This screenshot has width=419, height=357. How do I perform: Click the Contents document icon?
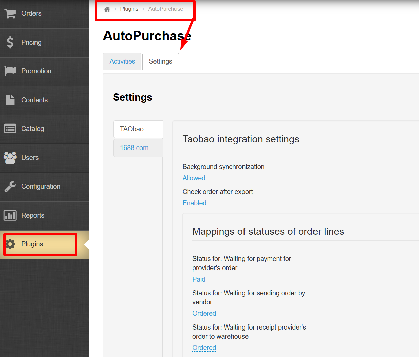(10, 100)
